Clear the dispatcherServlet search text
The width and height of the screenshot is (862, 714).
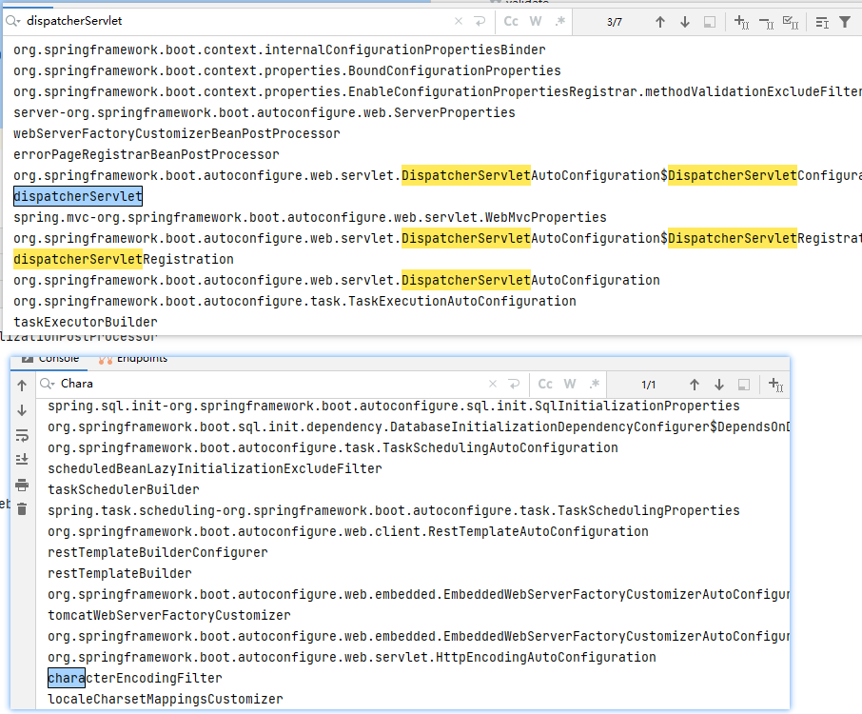tap(459, 22)
